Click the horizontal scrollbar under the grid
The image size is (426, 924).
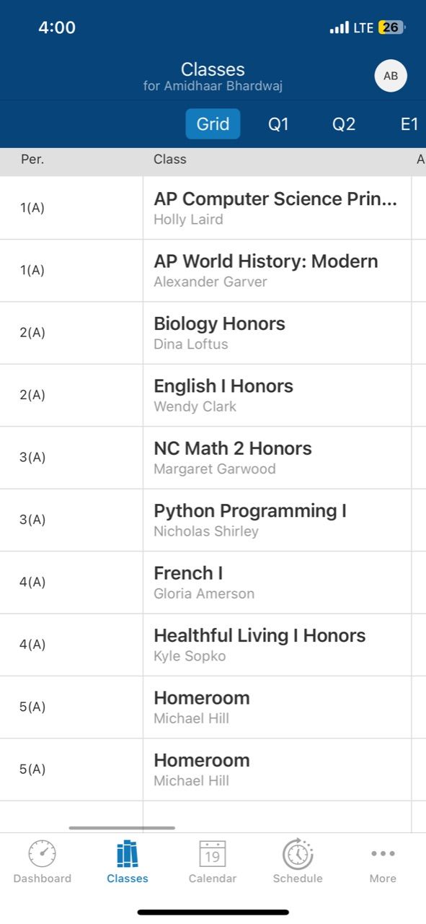pyautogui.click(x=122, y=828)
